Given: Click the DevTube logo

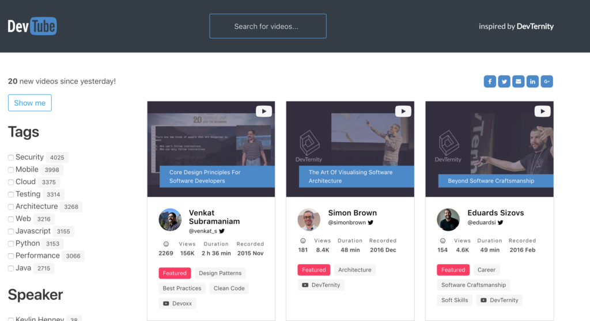Looking at the screenshot, I should pos(32,26).
